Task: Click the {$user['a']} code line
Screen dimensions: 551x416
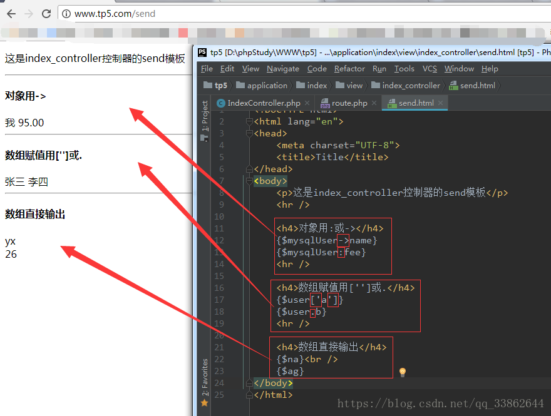Action: tap(310, 300)
